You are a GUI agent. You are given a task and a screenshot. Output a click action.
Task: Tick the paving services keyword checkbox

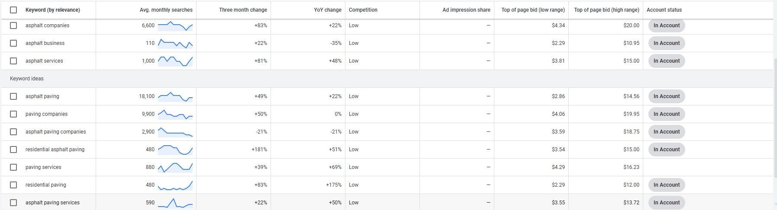(13, 167)
